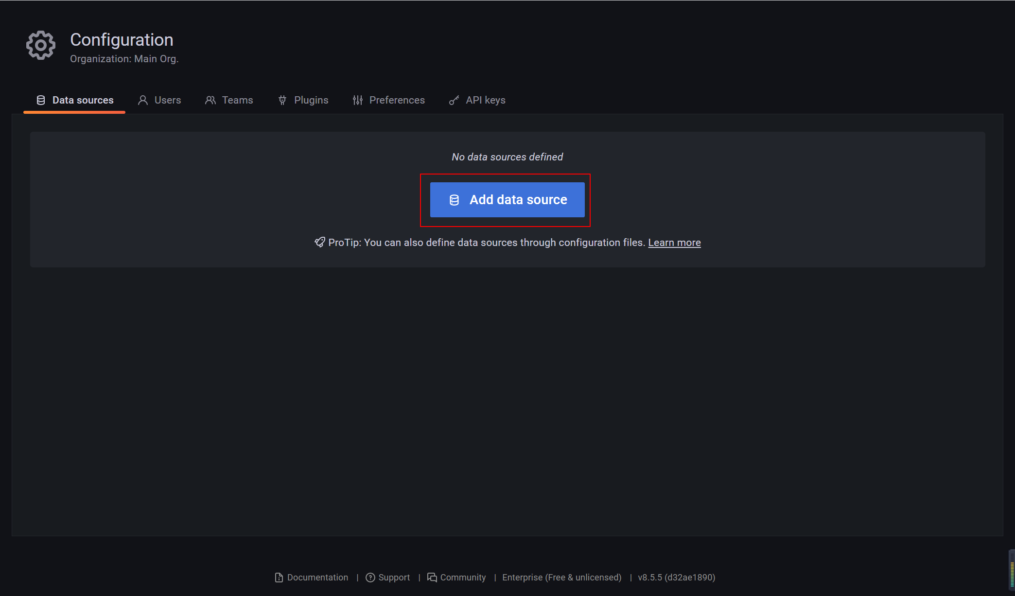This screenshot has height=596, width=1015.
Task: Click the v8.5.5 (d32ae1890) version text
Action: pyautogui.click(x=676, y=578)
